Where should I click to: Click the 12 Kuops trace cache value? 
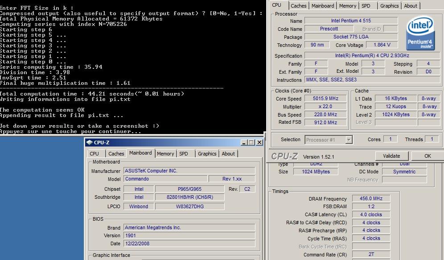point(396,106)
